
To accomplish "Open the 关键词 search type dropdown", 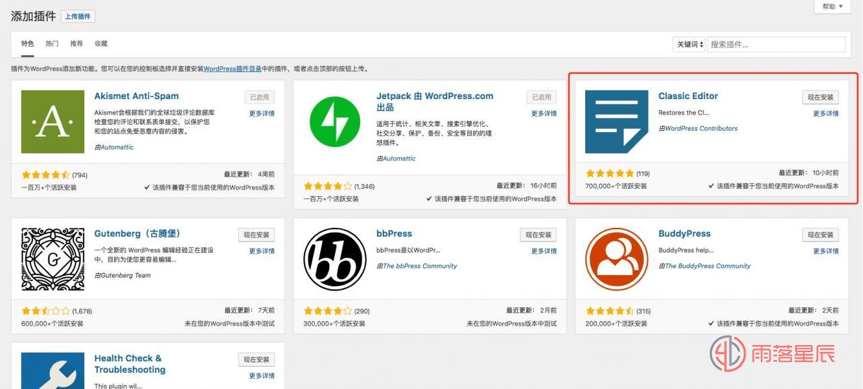I will pyautogui.click(x=688, y=44).
